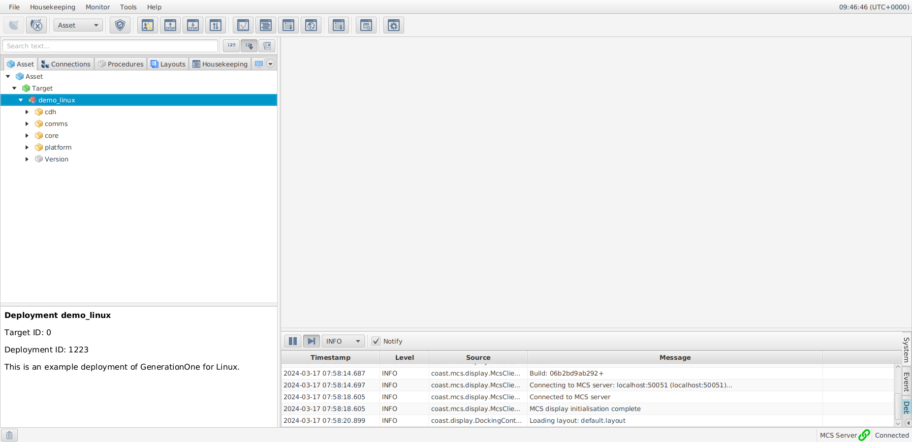Switch to the Connections tab
Screen dimensions: 912x442
coord(66,64)
